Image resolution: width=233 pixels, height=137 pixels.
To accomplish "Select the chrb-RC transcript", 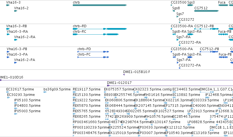I will [96, 34].
